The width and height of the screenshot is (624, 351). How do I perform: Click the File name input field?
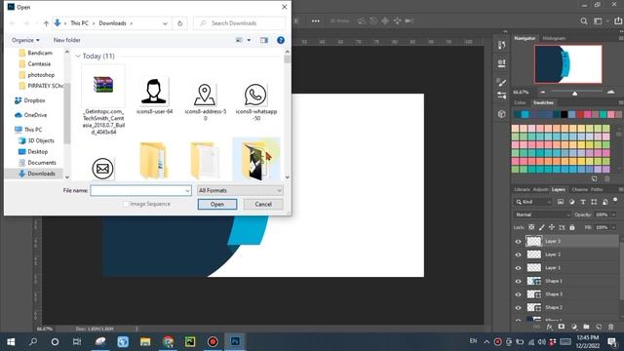140,191
